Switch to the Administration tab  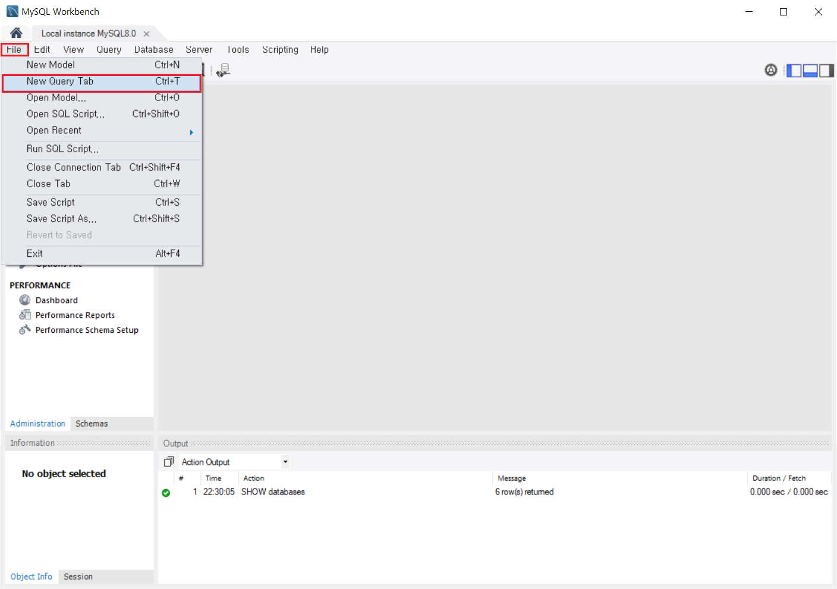click(x=37, y=424)
